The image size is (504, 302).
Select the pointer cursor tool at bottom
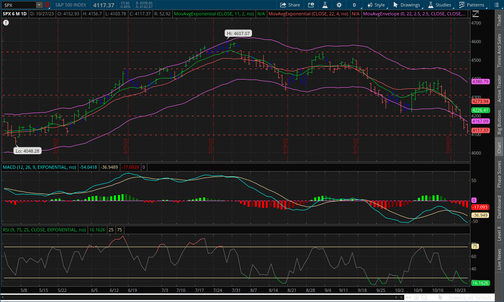click(x=441, y=298)
